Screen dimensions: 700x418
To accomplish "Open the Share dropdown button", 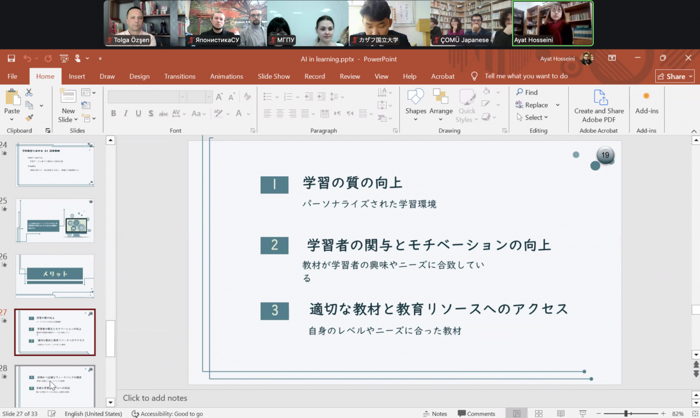I will coord(675,76).
